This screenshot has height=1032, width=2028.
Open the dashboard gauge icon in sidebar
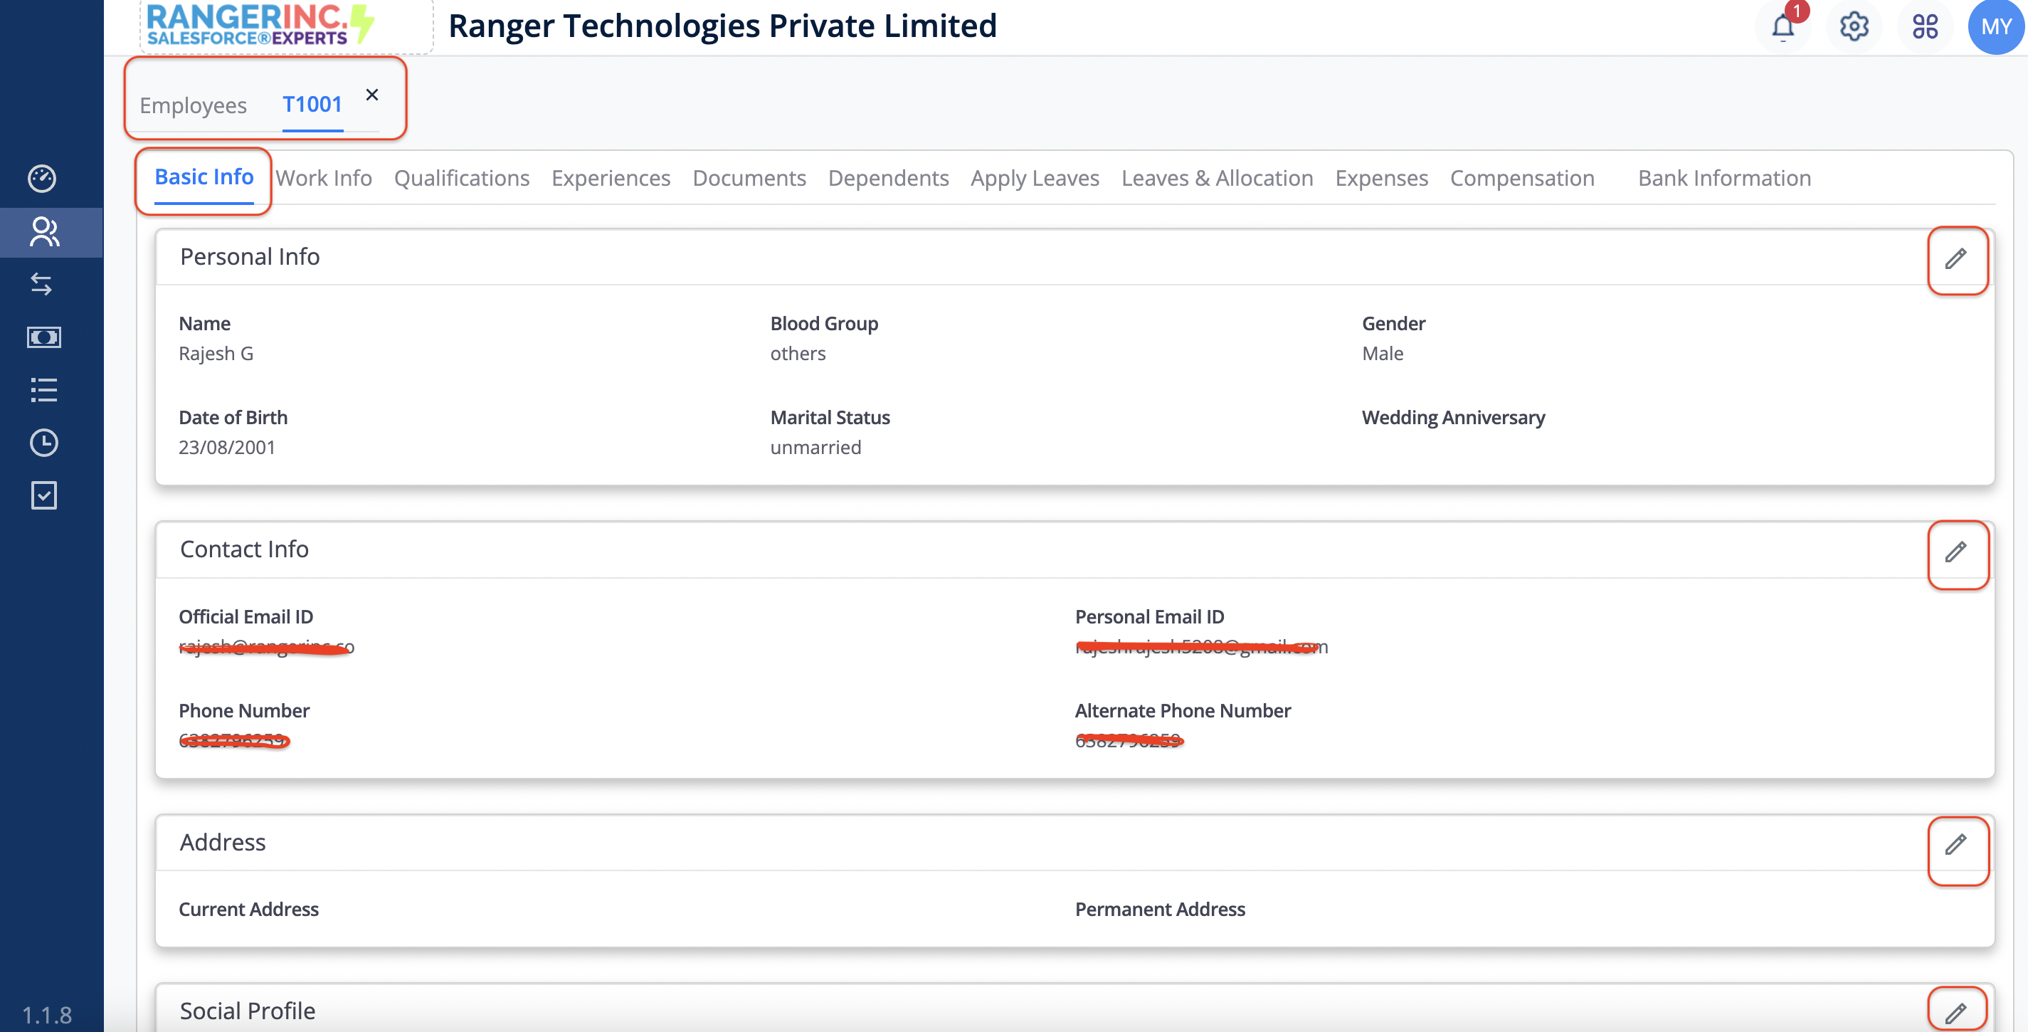43,179
